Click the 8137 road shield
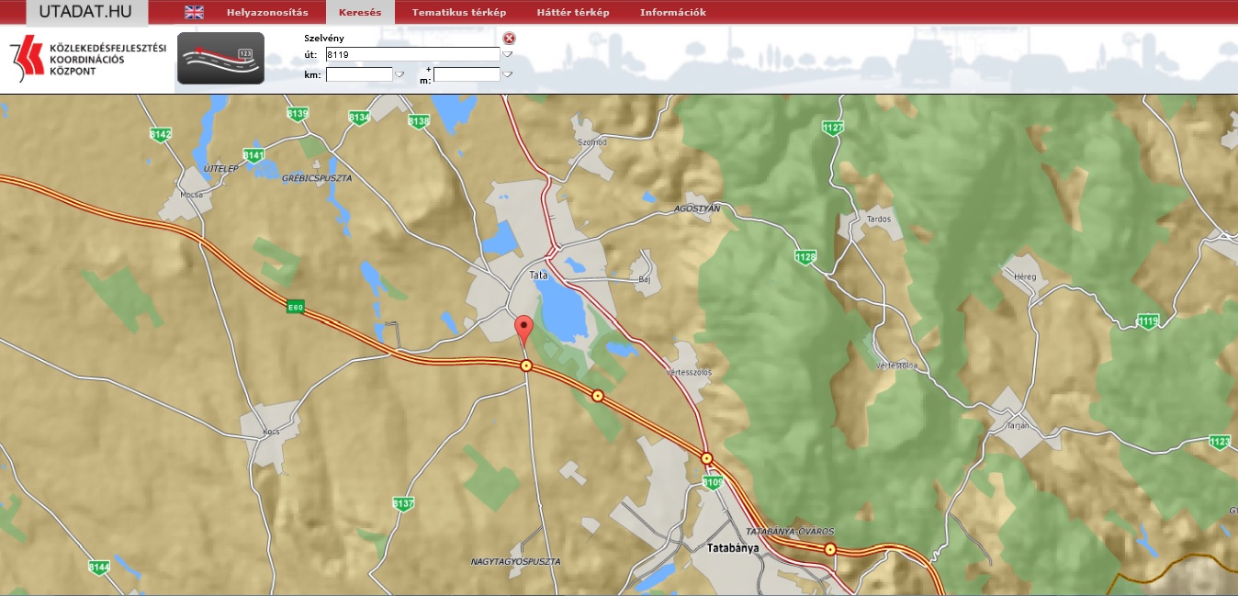The height and width of the screenshot is (596, 1238). tap(403, 503)
